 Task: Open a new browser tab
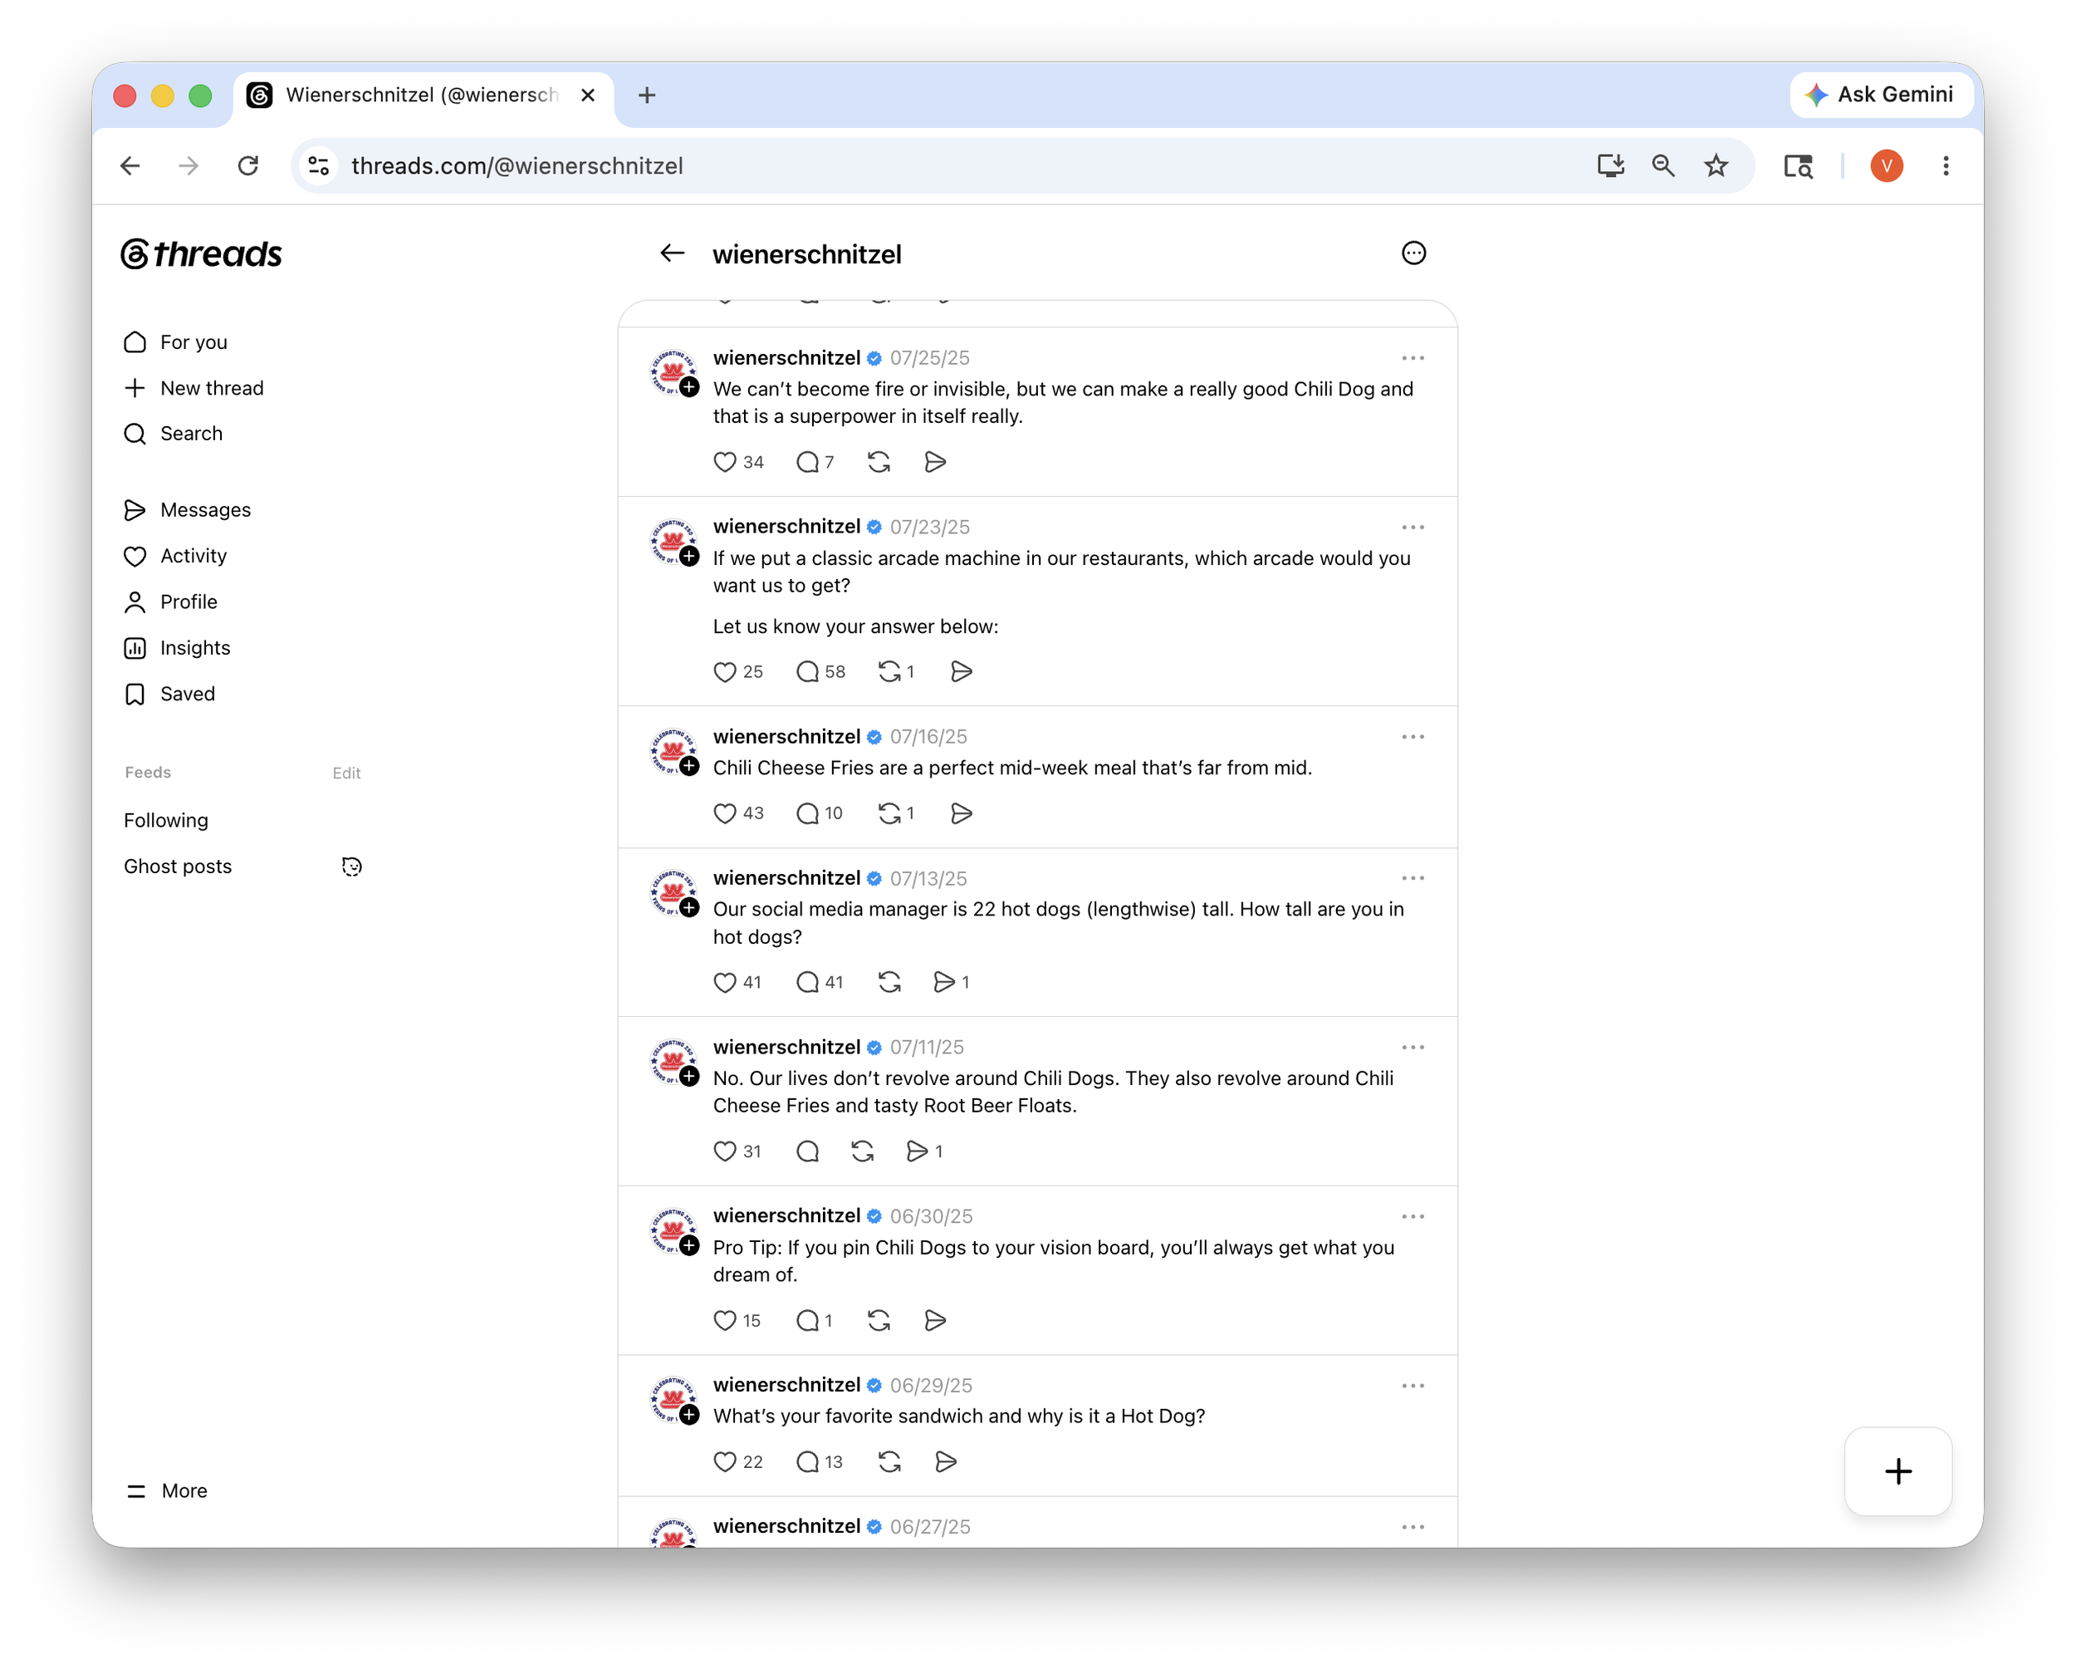pyautogui.click(x=647, y=95)
